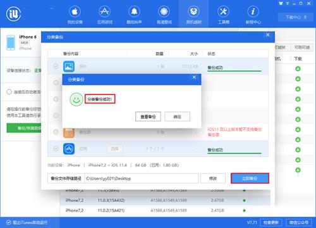Click the Apps row green progress bar
The height and width of the screenshot is (228, 316).
[x=234, y=153]
